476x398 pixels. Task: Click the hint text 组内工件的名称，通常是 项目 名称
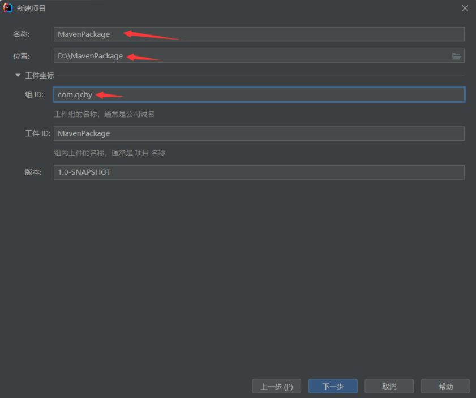click(110, 153)
